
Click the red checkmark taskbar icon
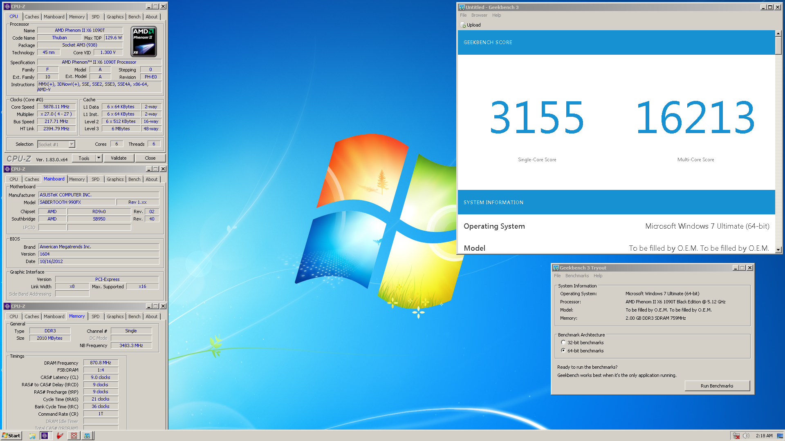point(60,436)
